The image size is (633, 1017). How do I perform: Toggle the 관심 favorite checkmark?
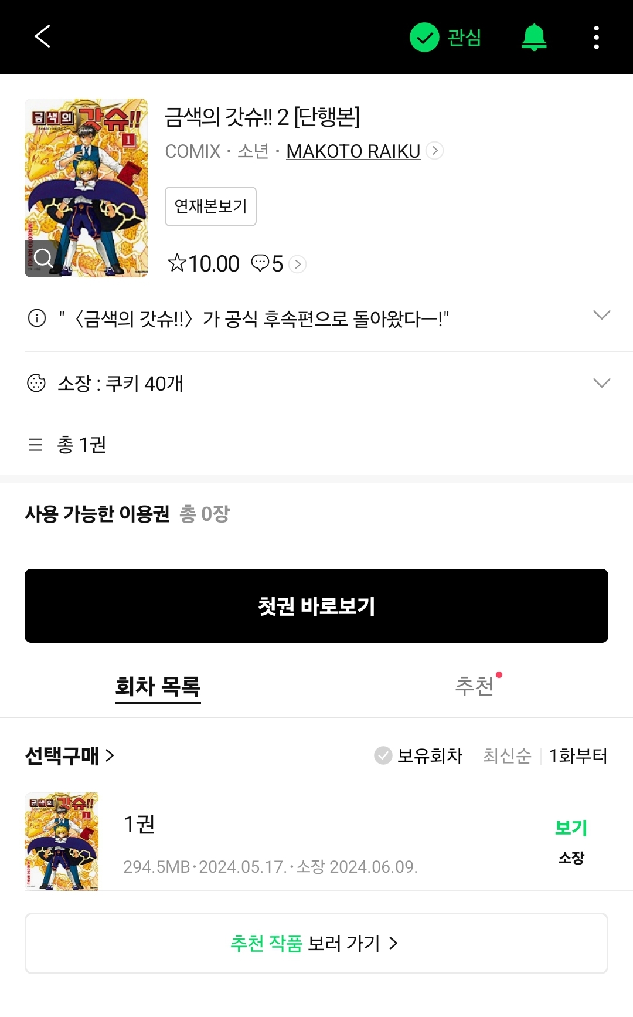coord(424,38)
